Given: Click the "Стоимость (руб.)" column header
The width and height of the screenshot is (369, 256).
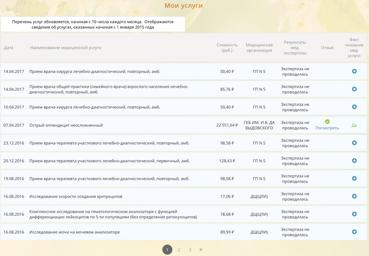Looking at the screenshot, I should point(227,48).
